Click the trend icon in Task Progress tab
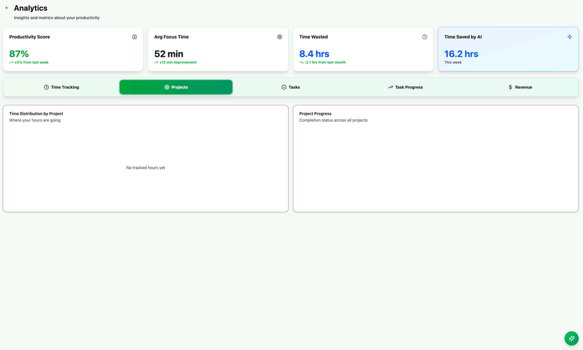Screen dimensions: 583x350 click(390, 87)
